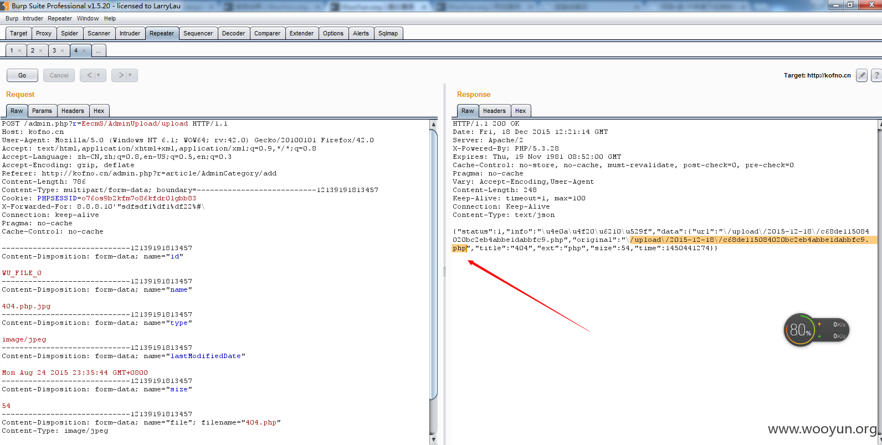This screenshot has height=445, width=882.
Task: Show Request Hex view
Action: pyautogui.click(x=99, y=111)
